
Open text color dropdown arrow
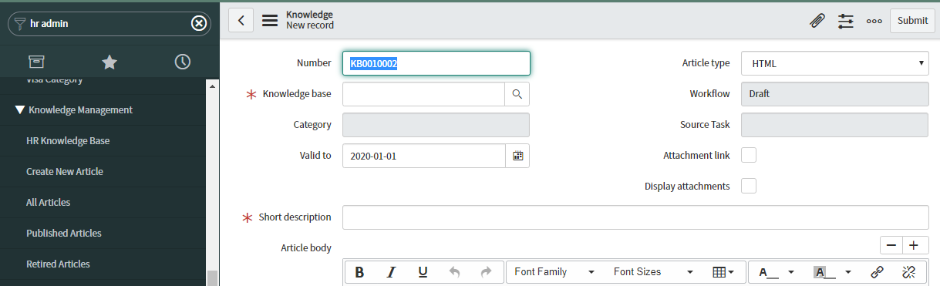pyautogui.click(x=791, y=272)
